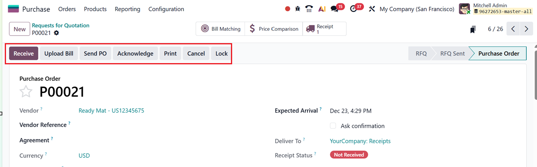
Task: Click the red recording dot icon
Action: 287,9
